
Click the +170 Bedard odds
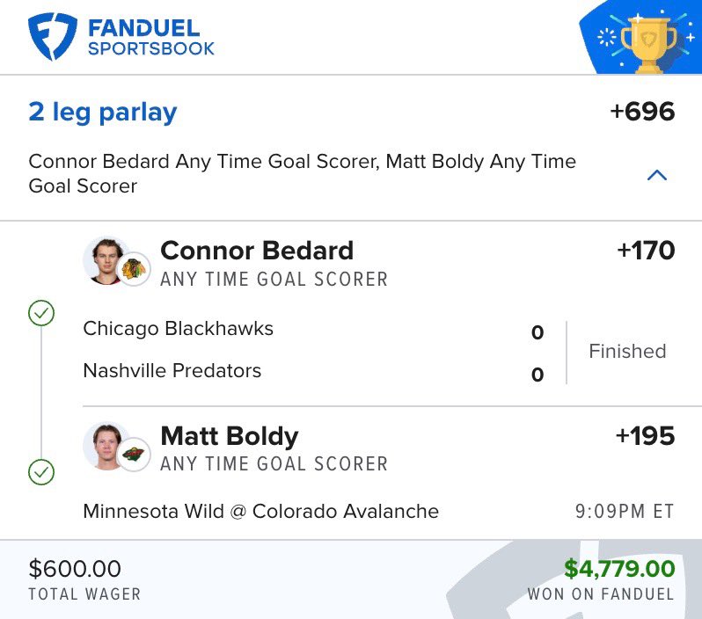[x=646, y=251]
